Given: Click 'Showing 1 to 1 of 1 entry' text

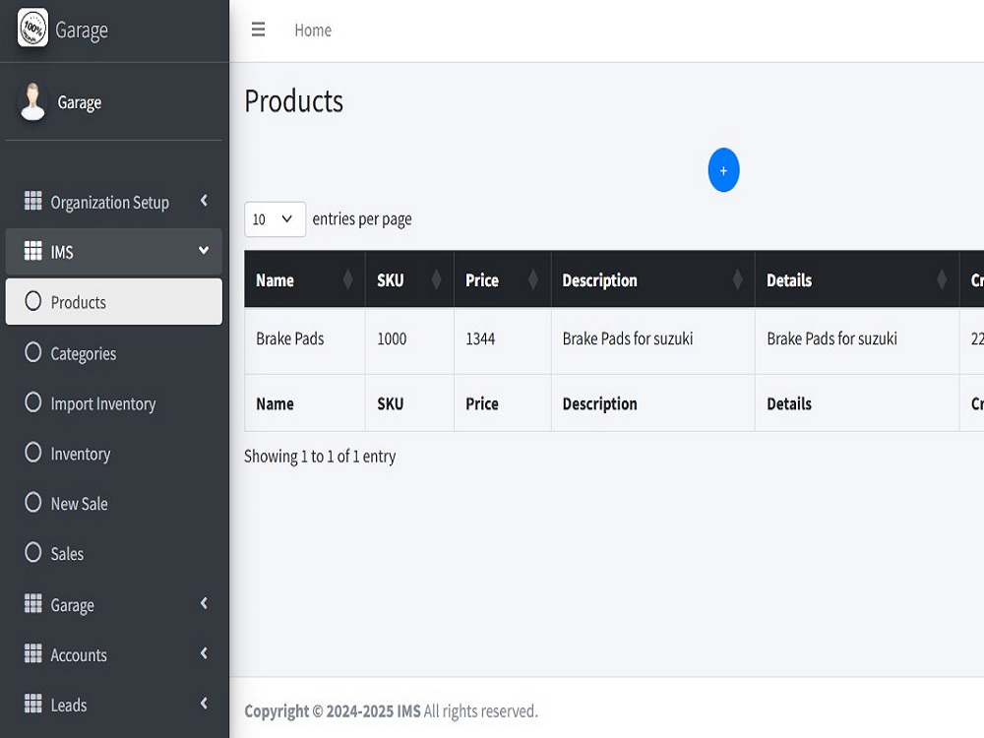Looking at the screenshot, I should (x=320, y=457).
